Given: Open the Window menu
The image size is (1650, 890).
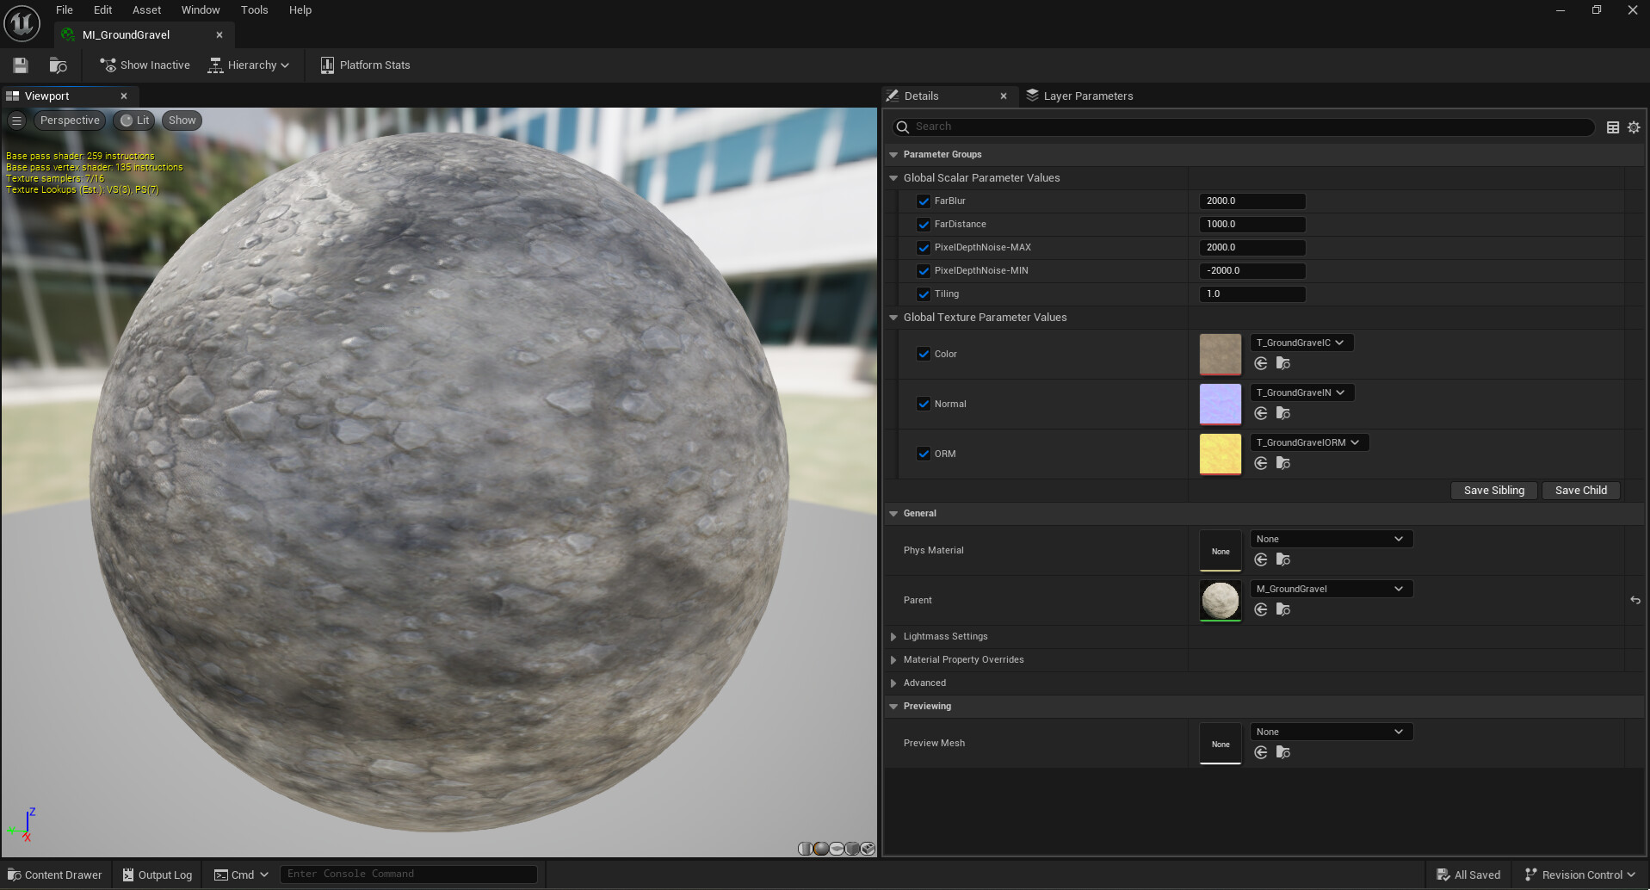Looking at the screenshot, I should (x=200, y=9).
